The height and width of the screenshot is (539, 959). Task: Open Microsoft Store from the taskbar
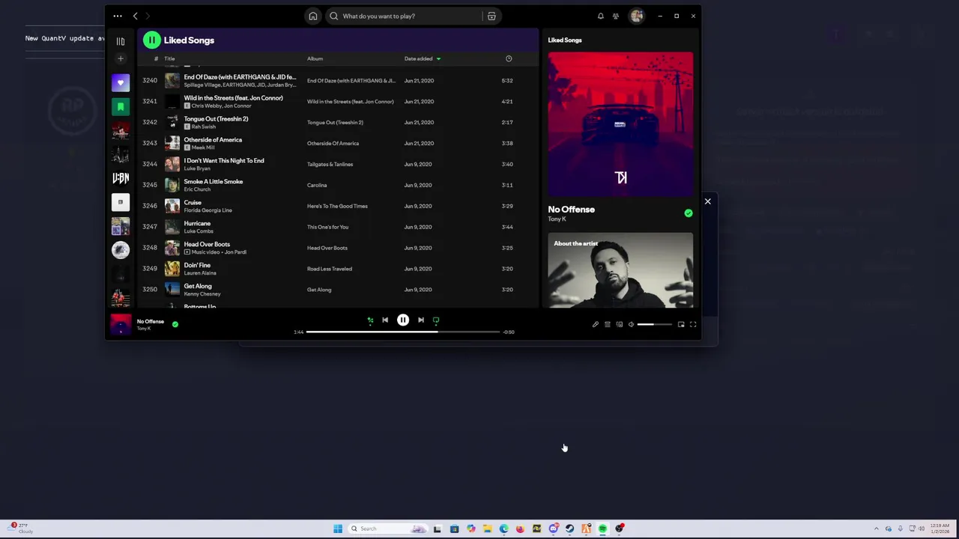(x=454, y=529)
